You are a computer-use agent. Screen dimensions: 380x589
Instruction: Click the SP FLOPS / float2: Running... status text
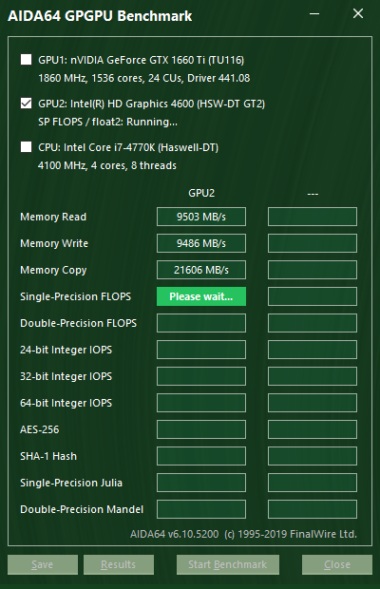(107, 123)
